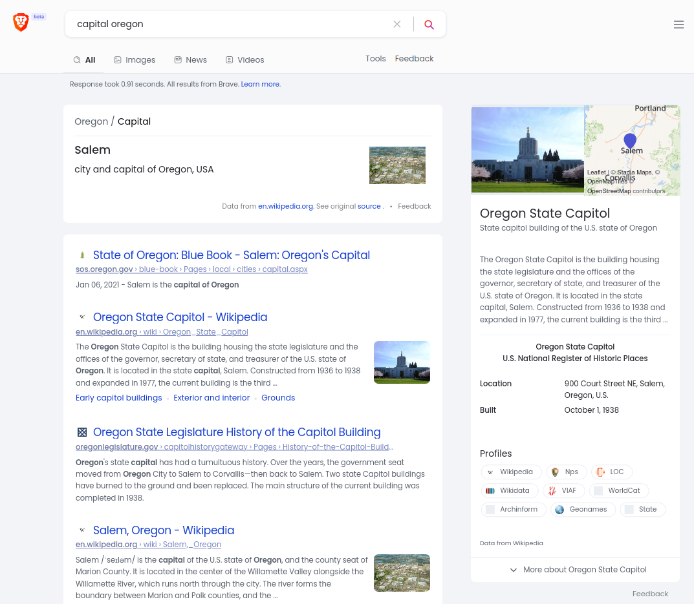Open State of Oregon Blue Book result
Image resolution: width=694 pixels, height=604 pixels.
[x=232, y=255]
